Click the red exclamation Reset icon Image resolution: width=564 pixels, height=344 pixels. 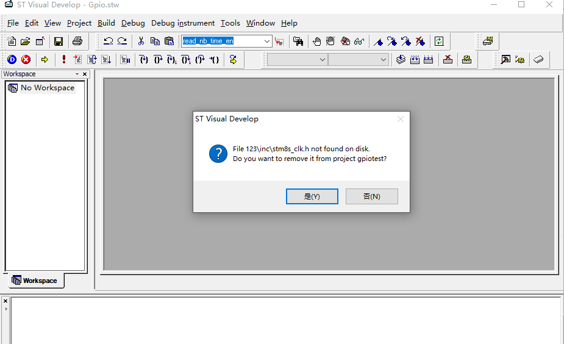pyautogui.click(x=63, y=59)
